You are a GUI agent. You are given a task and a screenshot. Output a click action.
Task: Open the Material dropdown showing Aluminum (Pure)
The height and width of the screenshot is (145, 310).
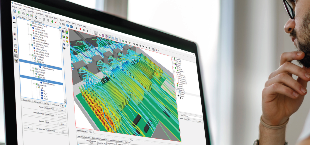[50, 109]
